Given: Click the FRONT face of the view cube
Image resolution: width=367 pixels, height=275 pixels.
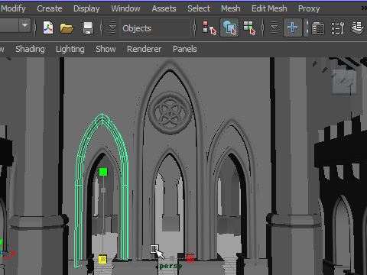Looking at the screenshot, I should (x=344, y=82).
